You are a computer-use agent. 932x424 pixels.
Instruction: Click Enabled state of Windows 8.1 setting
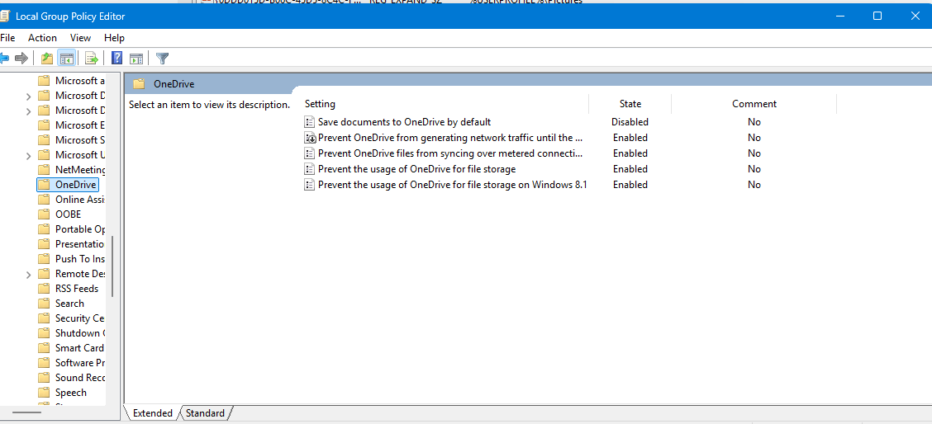click(630, 185)
